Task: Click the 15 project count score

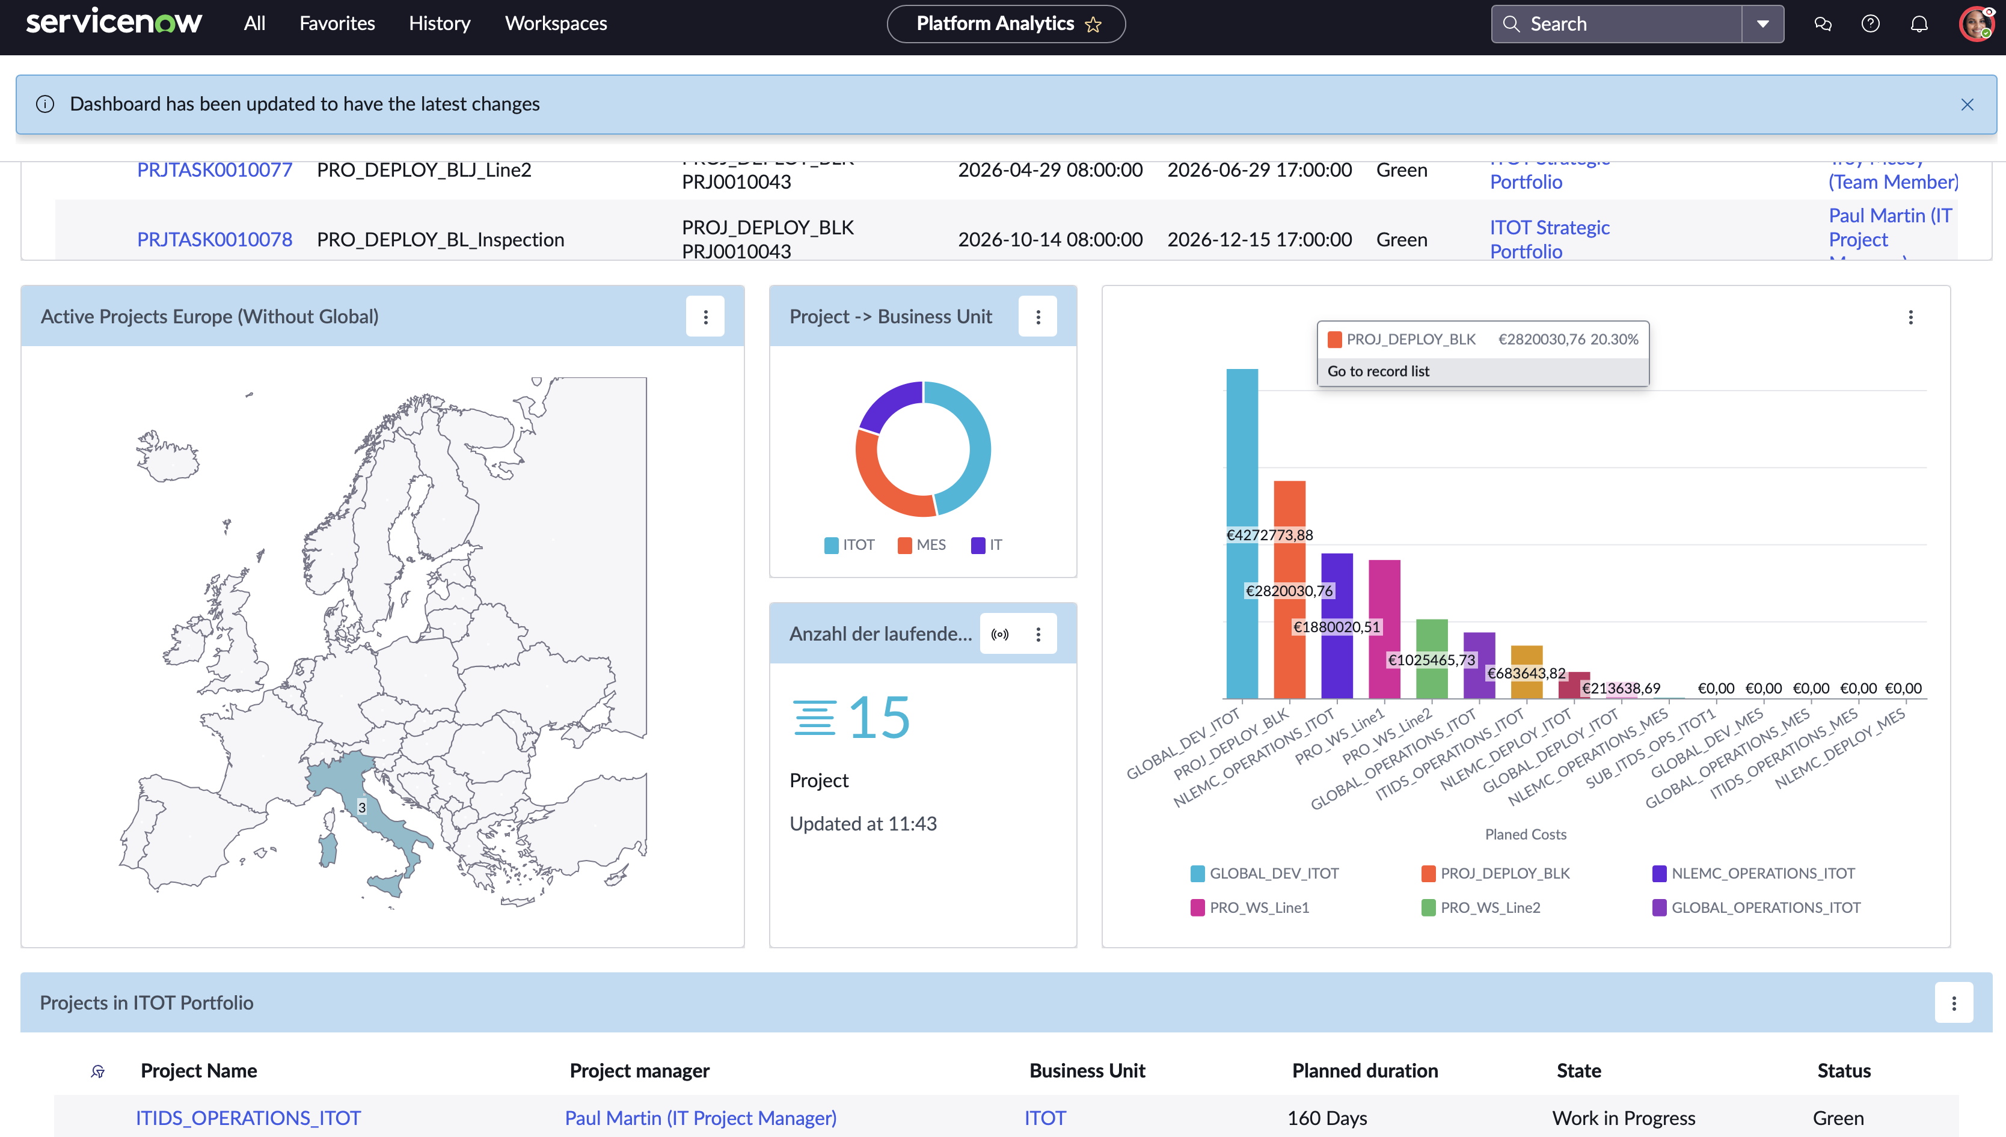Action: 879,718
